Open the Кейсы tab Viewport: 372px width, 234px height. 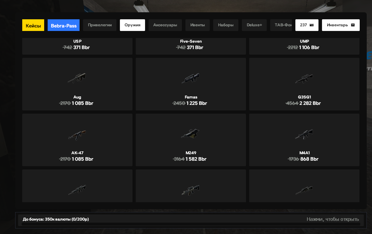point(33,25)
